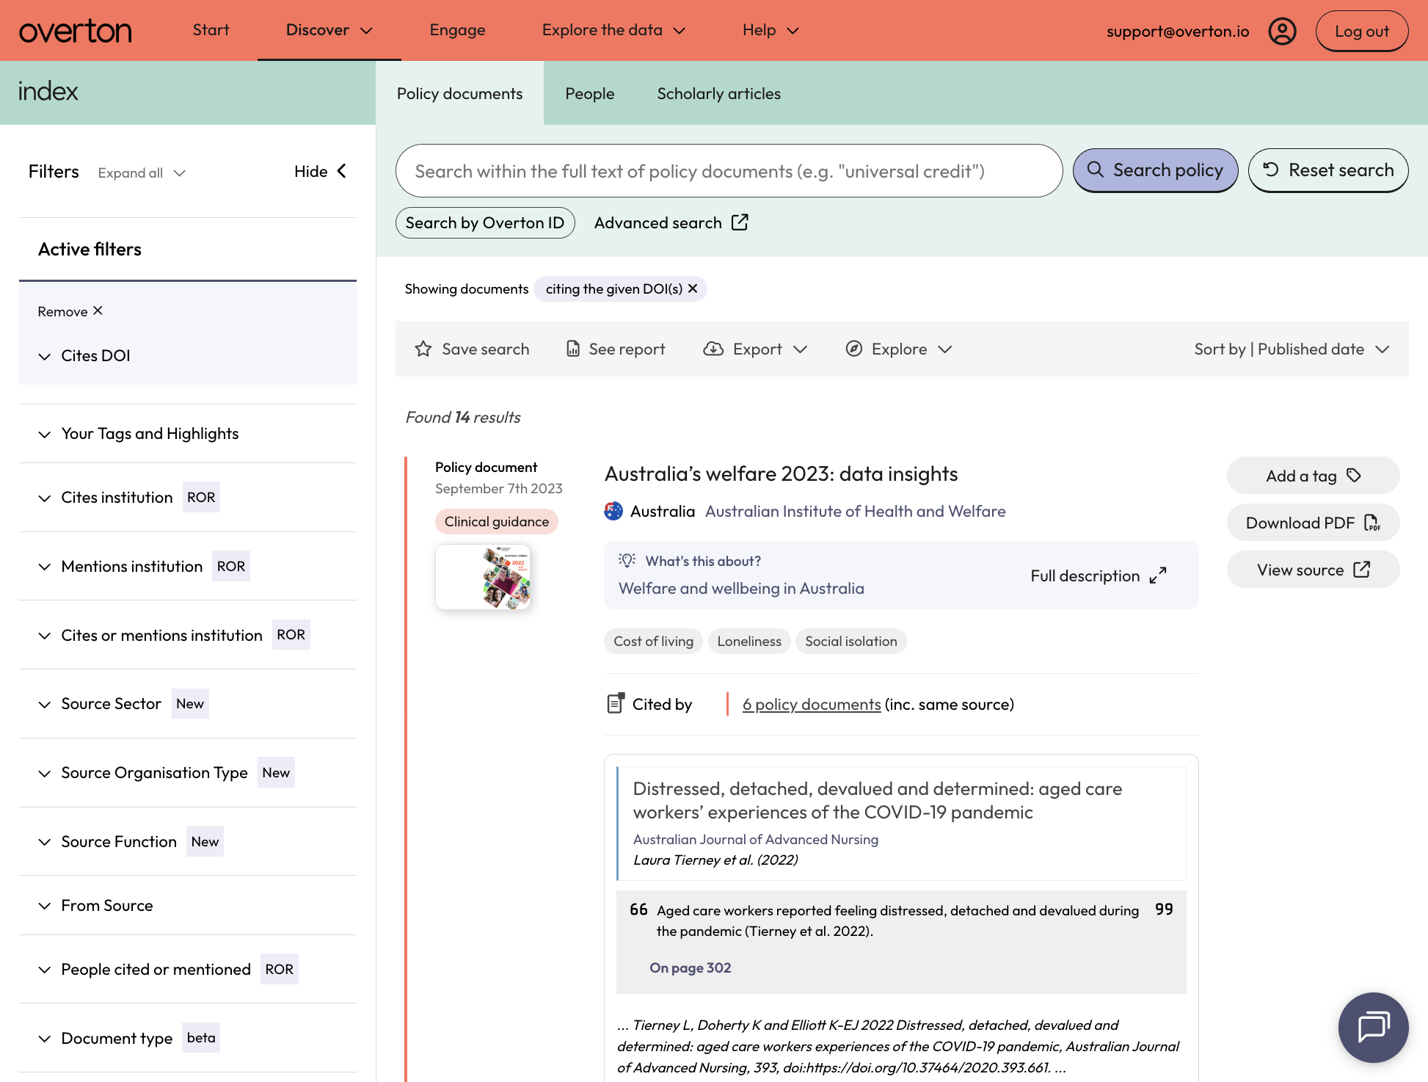Click the compass Explore icon

tap(854, 349)
